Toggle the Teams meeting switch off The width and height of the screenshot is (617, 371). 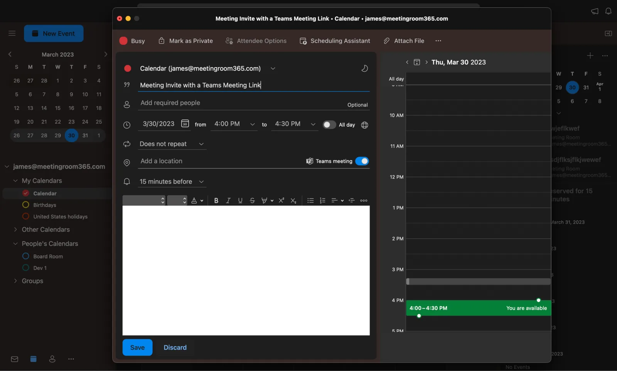point(362,161)
